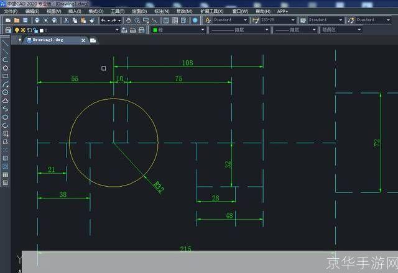Click the Print icon in the toolbar
The height and width of the screenshot is (273, 398).
point(37,20)
